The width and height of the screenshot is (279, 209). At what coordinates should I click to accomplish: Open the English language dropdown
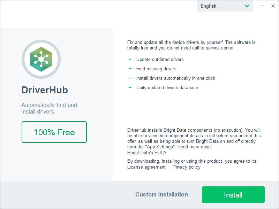point(225,6)
